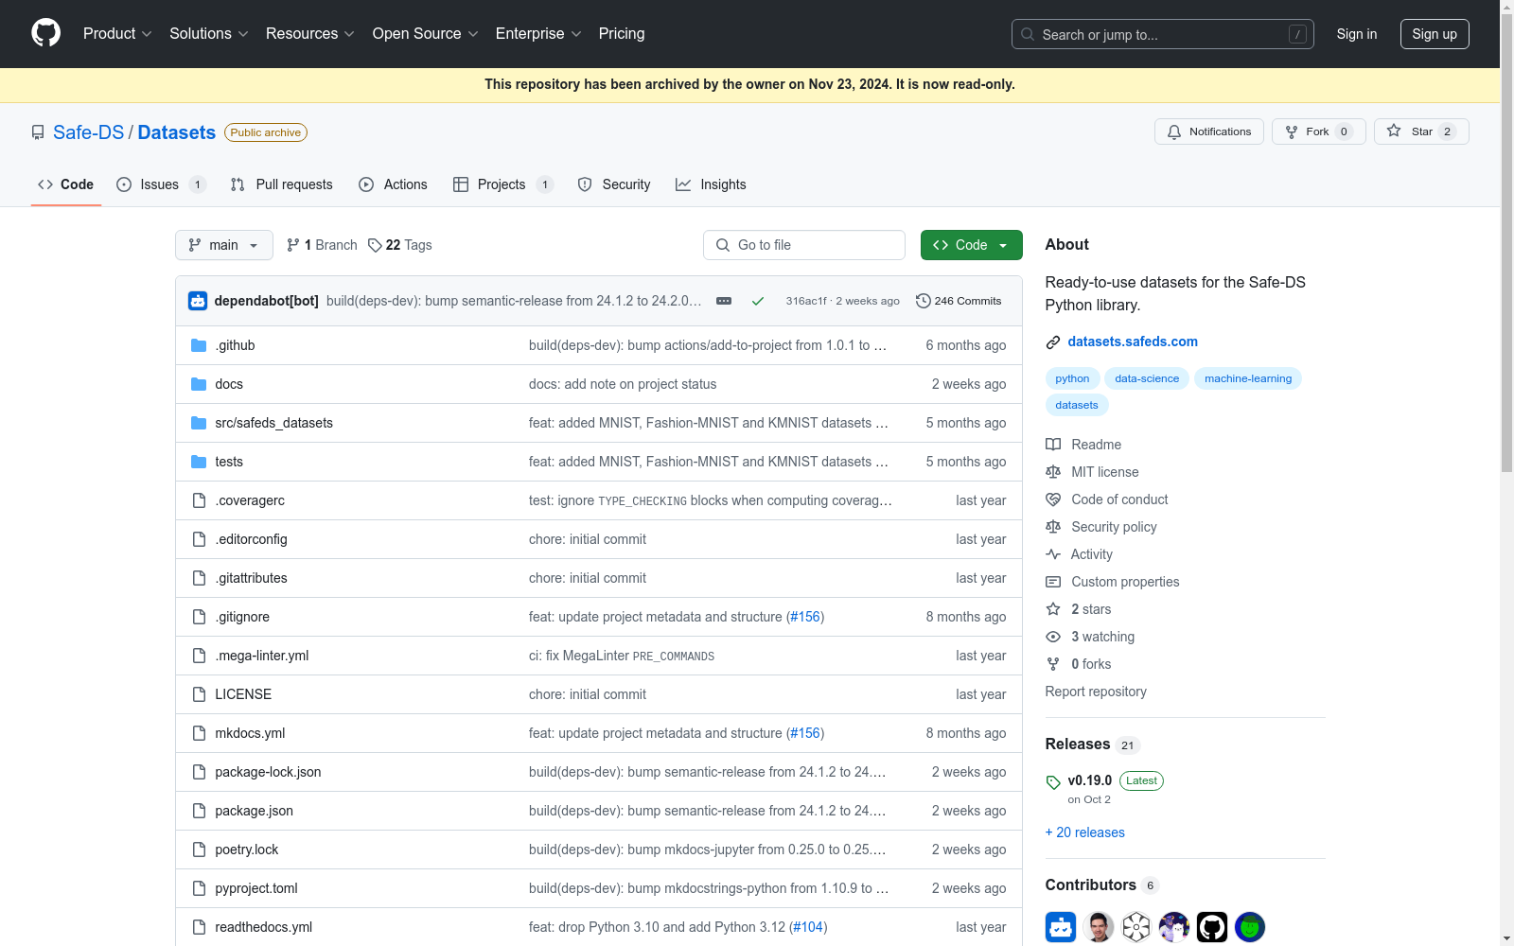Screen dimensions: 1514x946
Task: Click the repository icon beside Safe-DS
Action: (x=38, y=132)
